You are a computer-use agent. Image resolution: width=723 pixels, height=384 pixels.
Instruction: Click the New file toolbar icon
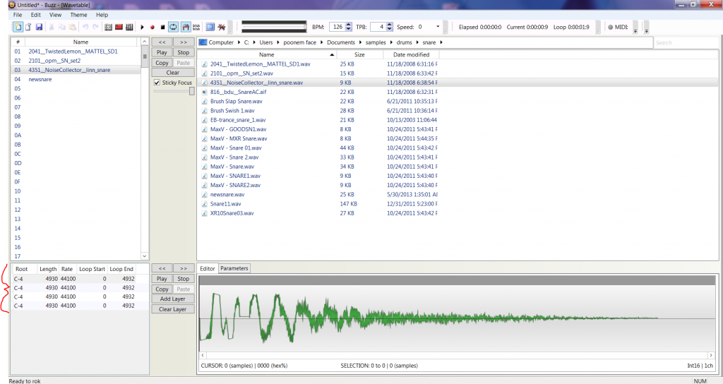[x=18, y=28]
